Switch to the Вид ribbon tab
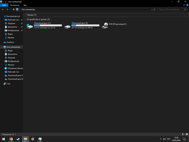 [x=25, y=5]
